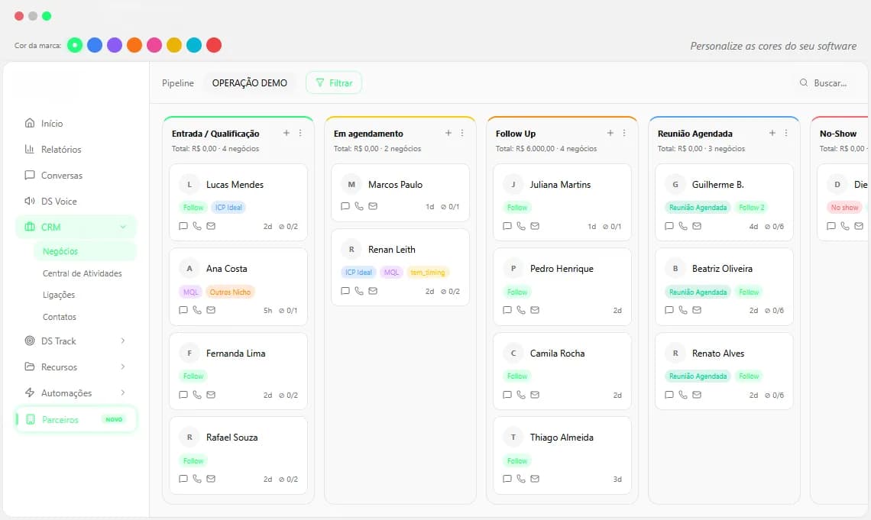This screenshot has height=520, width=871.
Task: Open chat icon on Marcos Paulo card
Action: pos(345,206)
